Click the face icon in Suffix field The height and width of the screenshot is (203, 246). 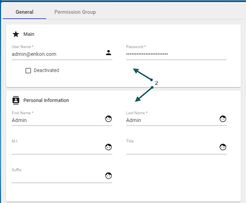pyautogui.click(x=109, y=176)
